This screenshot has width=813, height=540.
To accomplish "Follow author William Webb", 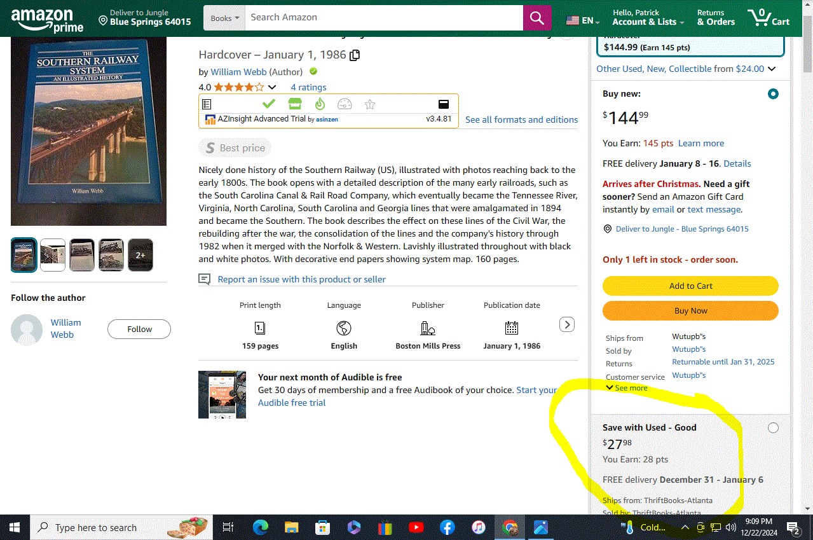I will point(139,329).
